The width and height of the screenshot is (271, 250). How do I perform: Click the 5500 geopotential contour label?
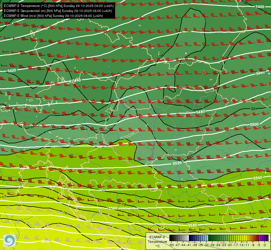point(254,124)
